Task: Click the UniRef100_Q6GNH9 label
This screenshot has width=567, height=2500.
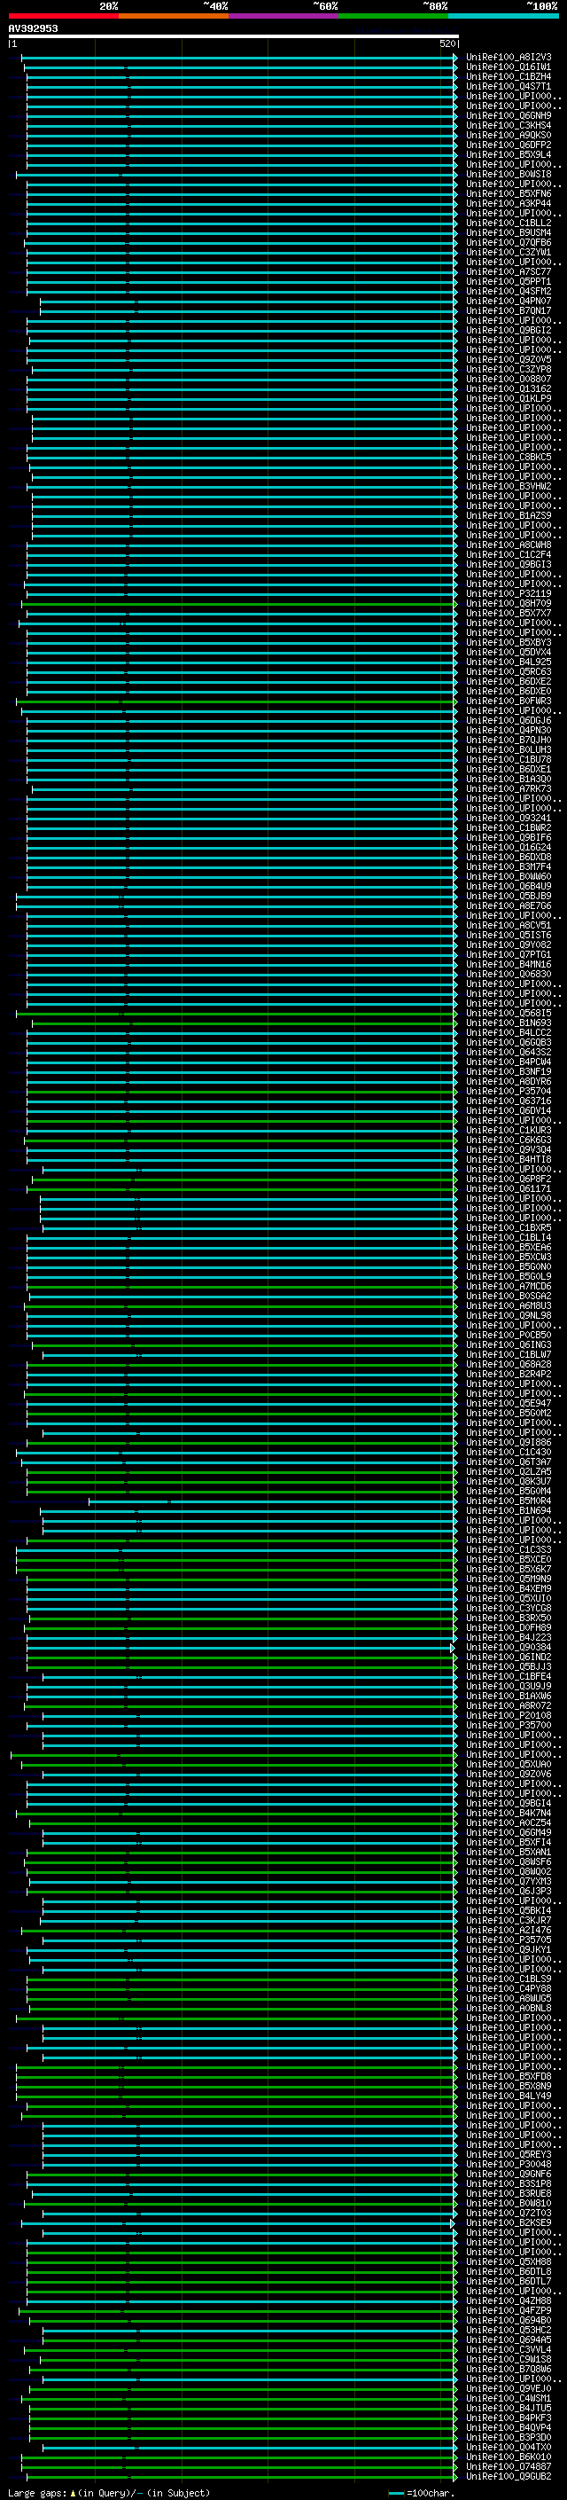Action: [509, 115]
